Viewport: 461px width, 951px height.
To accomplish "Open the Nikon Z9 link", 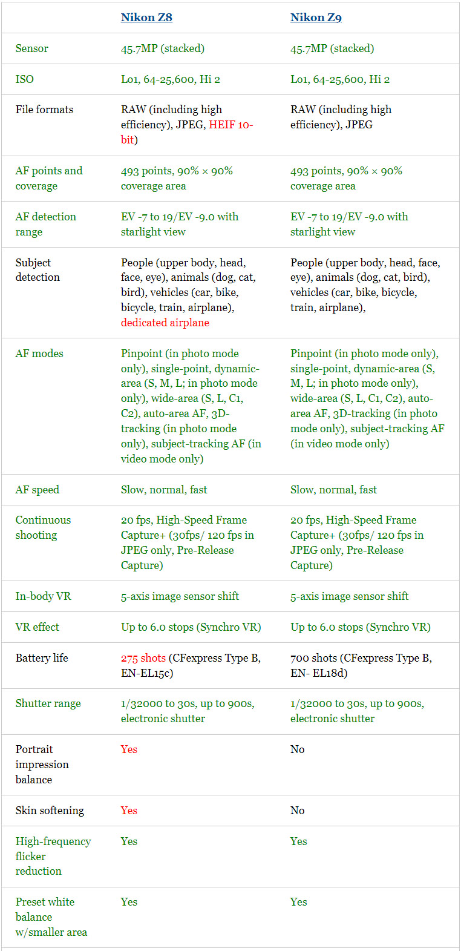I will (x=316, y=18).
